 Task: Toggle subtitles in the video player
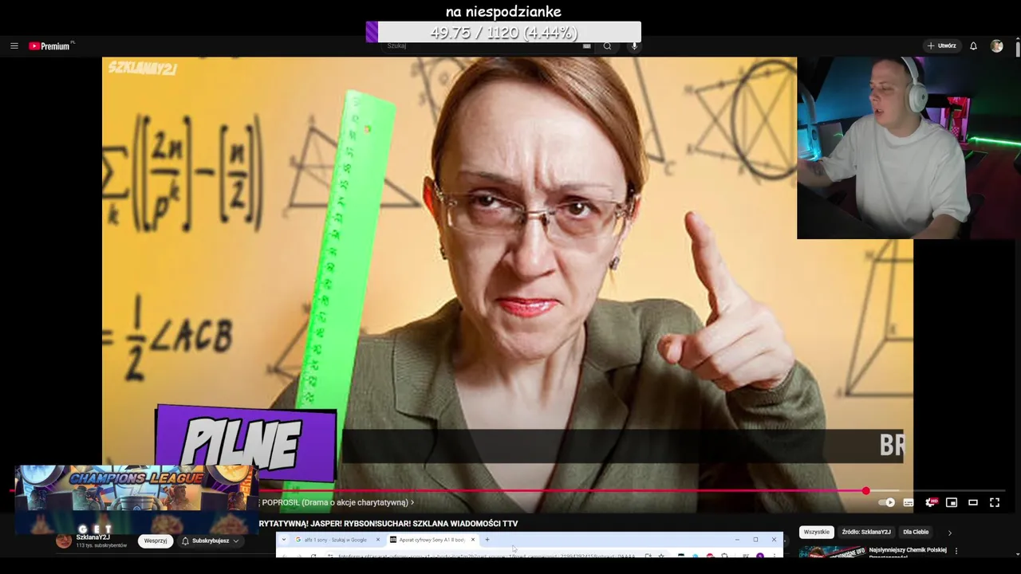pyautogui.click(x=909, y=502)
